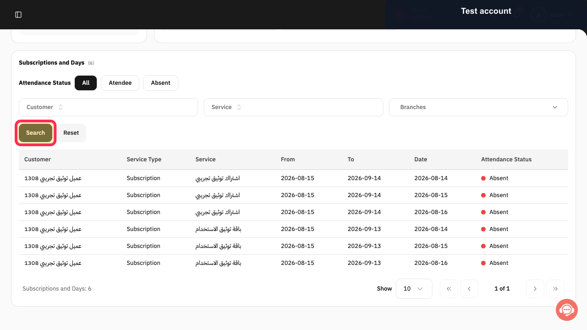Open the Customer selector dropdown
587x330 pixels.
[x=108, y=107]
